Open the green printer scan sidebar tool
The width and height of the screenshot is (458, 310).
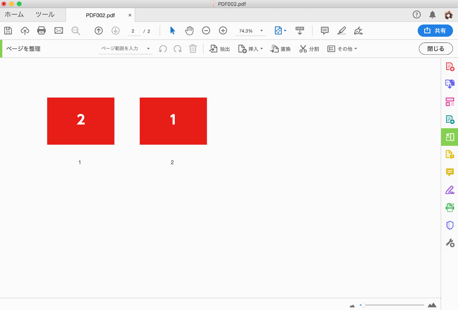450,208
